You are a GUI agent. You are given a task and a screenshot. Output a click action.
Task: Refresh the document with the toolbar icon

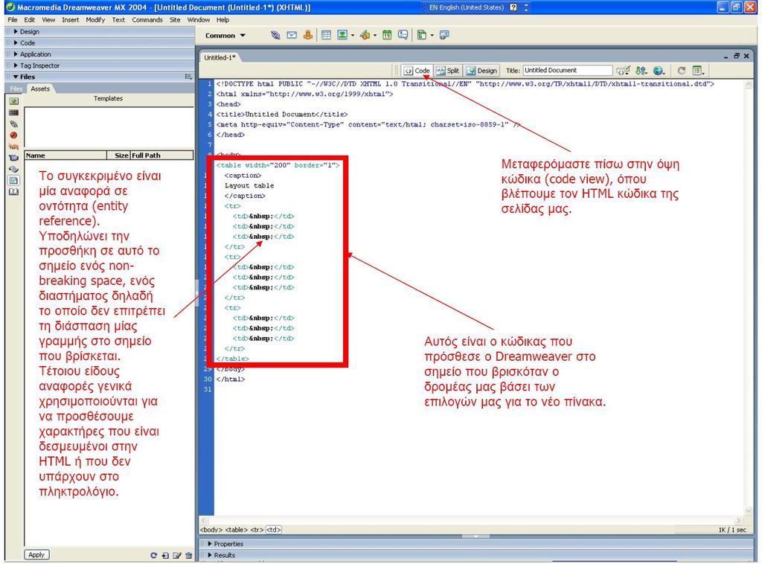click(x=682, y=71)
